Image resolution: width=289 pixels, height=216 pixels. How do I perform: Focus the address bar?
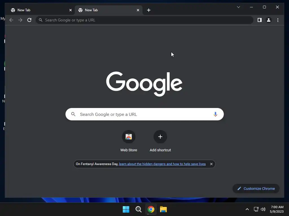coord(144,20)
